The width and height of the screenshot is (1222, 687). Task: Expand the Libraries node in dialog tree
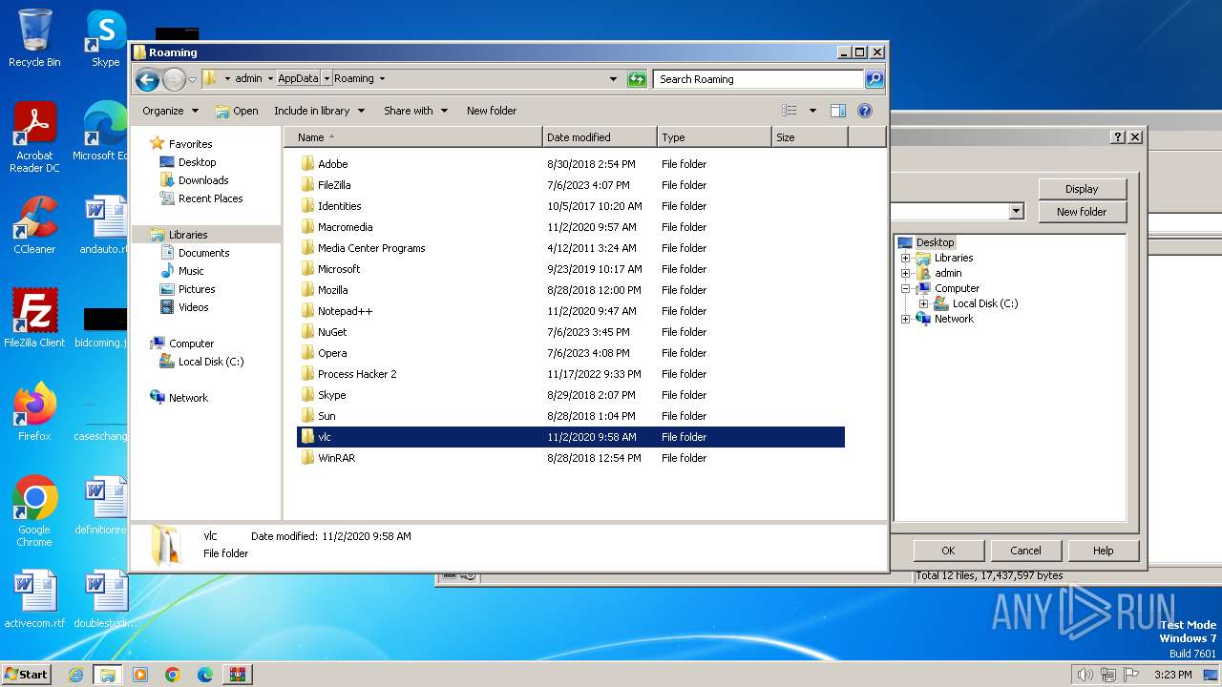pos(905,258)
